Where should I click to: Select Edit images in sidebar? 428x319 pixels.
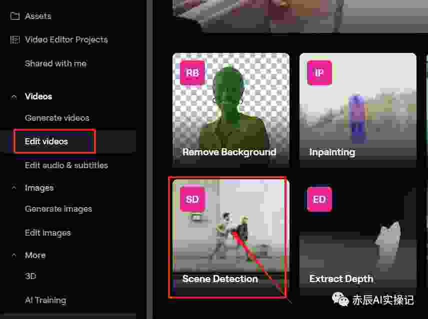(x=48, y=233)
